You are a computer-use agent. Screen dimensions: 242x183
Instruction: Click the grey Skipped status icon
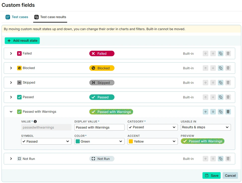click(19, 83)
